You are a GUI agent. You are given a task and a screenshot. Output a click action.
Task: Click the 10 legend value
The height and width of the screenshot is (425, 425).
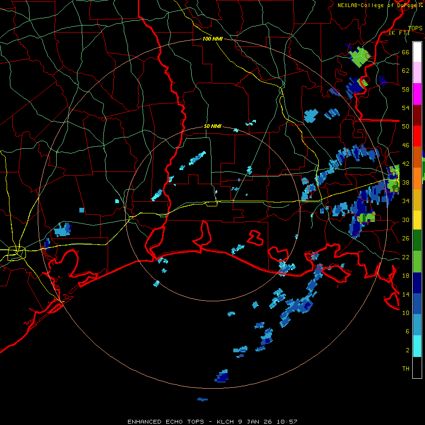406,313
